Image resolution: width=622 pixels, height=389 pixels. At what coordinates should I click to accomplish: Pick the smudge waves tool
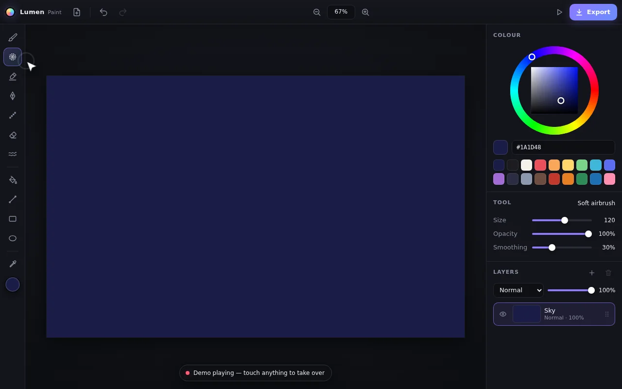pos(13,154)
